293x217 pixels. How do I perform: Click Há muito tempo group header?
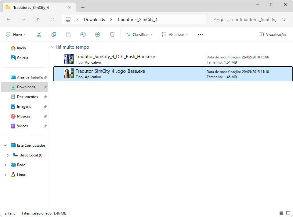(72, 47)
